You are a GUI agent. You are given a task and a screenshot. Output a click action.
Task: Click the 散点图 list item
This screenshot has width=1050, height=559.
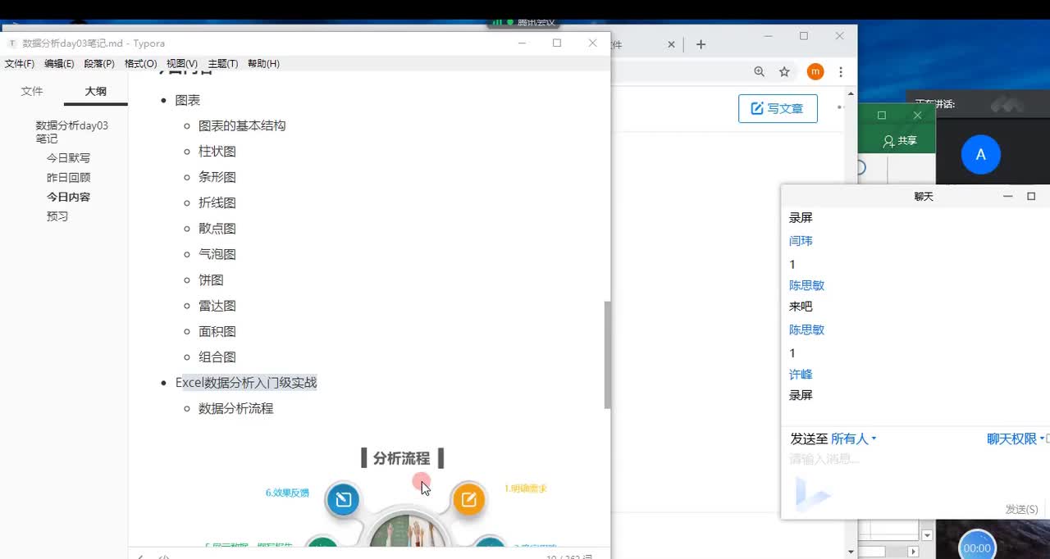[217, 229]
